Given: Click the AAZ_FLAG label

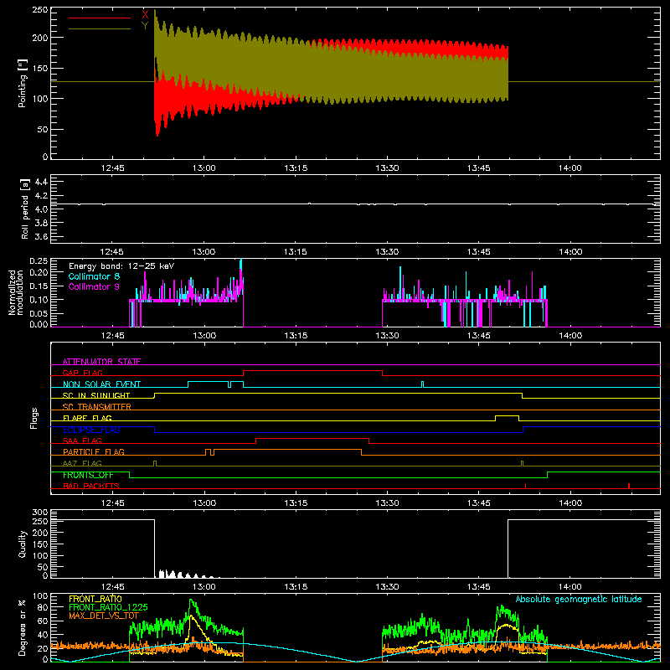Looking at the screenshot, I should pyautogui.click(x=82, y=463).
